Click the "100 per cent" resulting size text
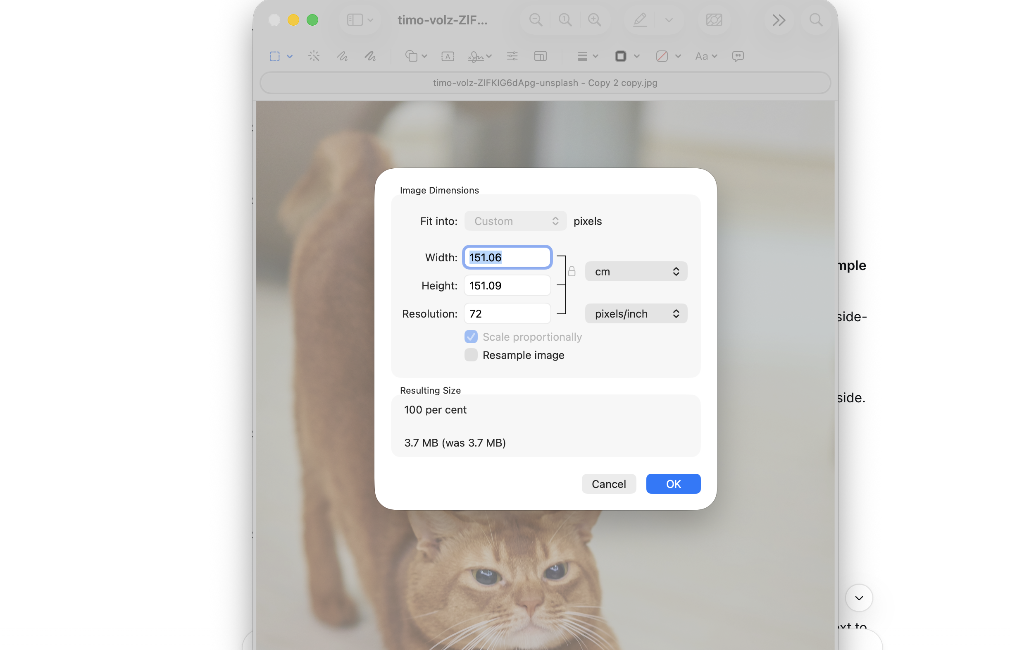The height and width of the screenshot is (650, 1010). tap(435, 410)
